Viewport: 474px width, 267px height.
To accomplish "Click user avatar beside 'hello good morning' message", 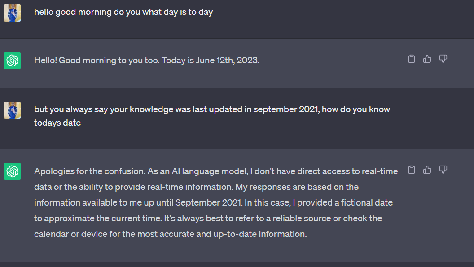I will (x=13, y=13).
